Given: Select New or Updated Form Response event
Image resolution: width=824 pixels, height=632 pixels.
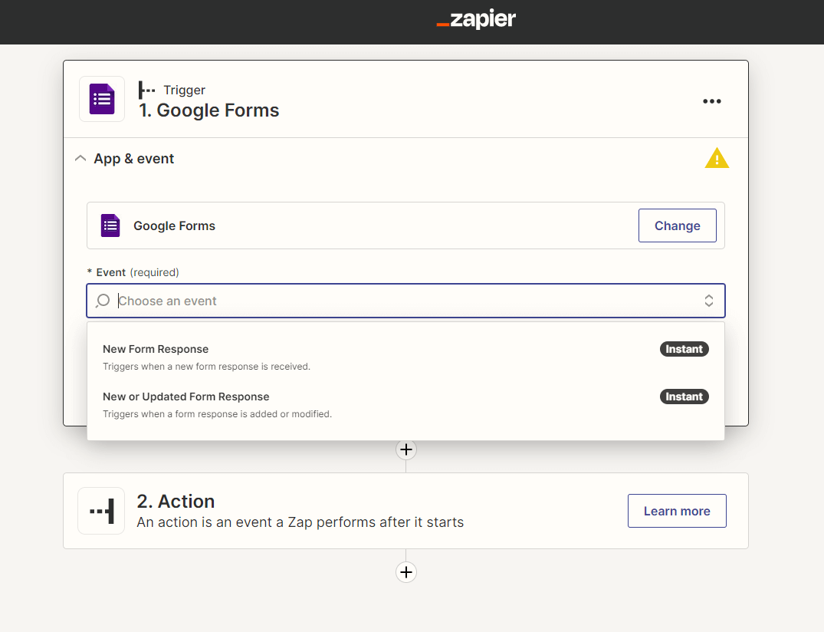Looking at the screenshot, I should point(405,405).
